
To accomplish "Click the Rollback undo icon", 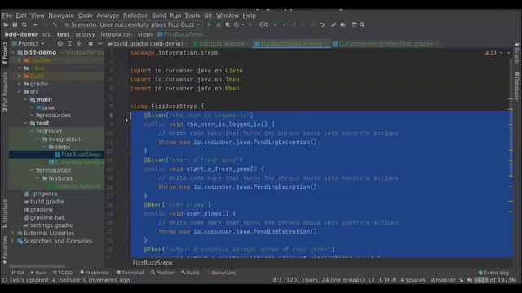I will (x=322, y=24).
